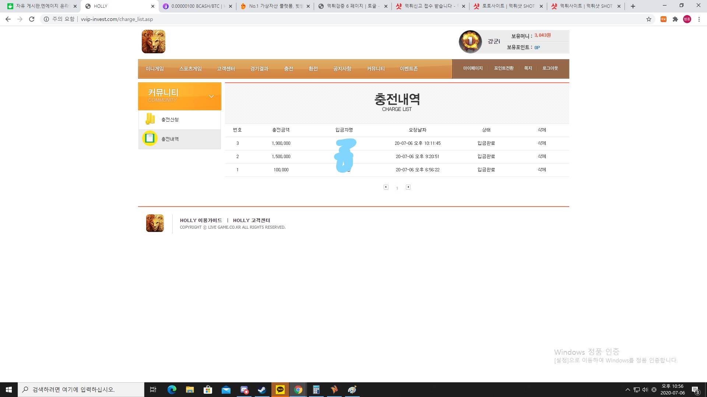The width and height of the screenshot is (707, 397).
Task: Open the Extensions puzzle icon
Action: tap(675, 19)
